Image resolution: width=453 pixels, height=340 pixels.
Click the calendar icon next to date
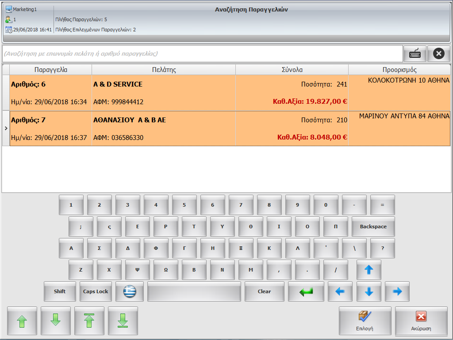pos(9,30)
